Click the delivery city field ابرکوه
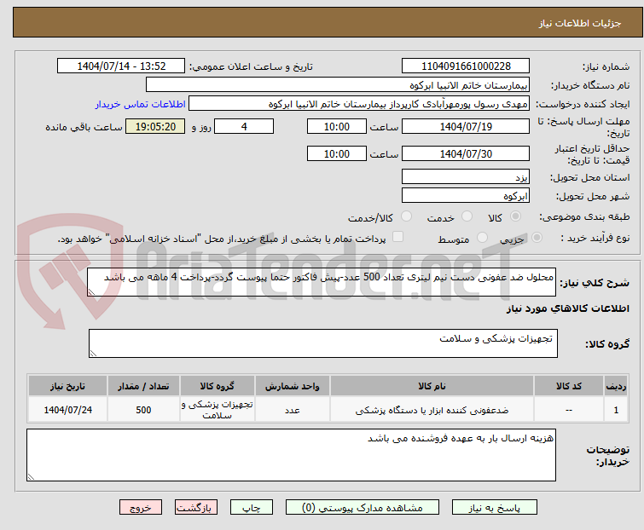The image size is (644, 530). tap(466, 196)
